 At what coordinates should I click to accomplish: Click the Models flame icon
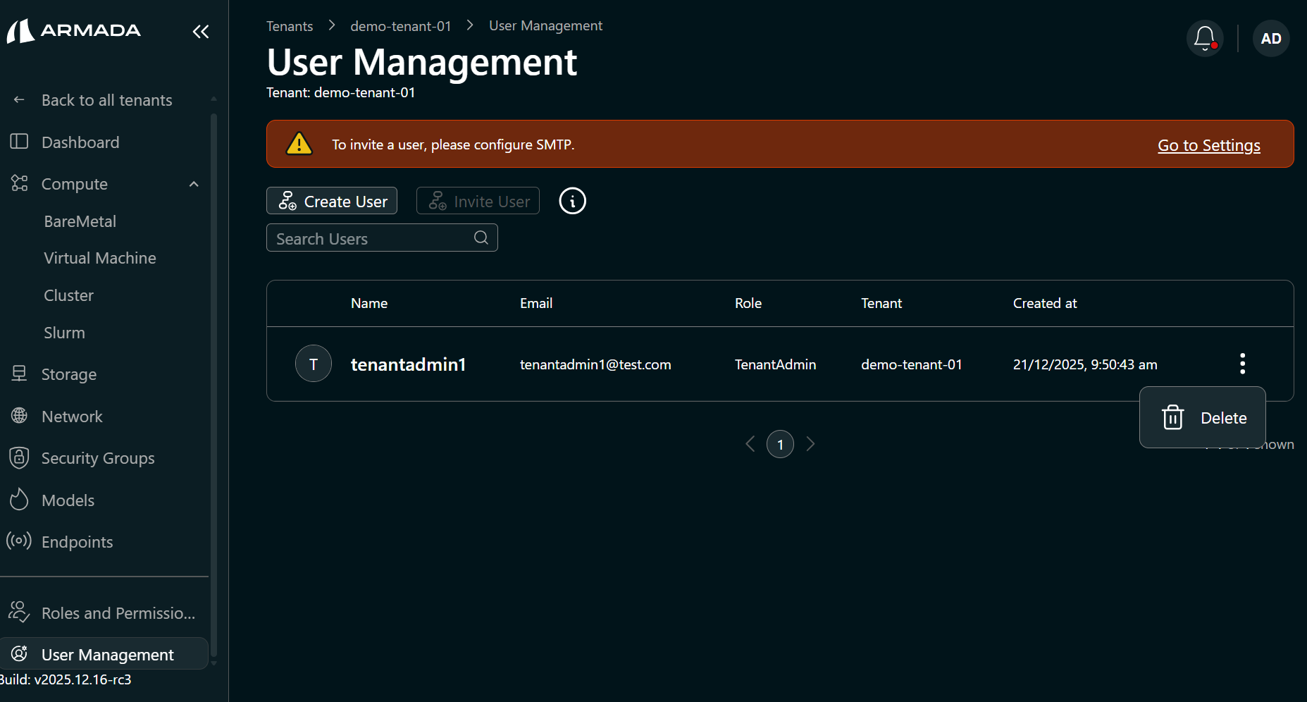19,500
